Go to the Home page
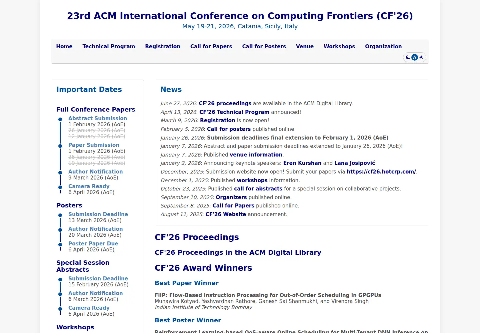Image resolution: width=480 pixels, height=333 pixels. 64,47
